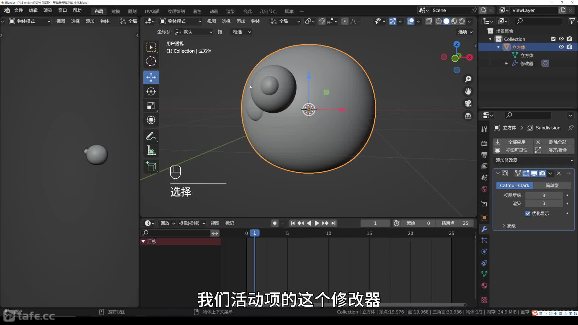This screenshot has height=325, width=578.
Task: Open 回放 playback dropdown
Action: tap(167, 223)
